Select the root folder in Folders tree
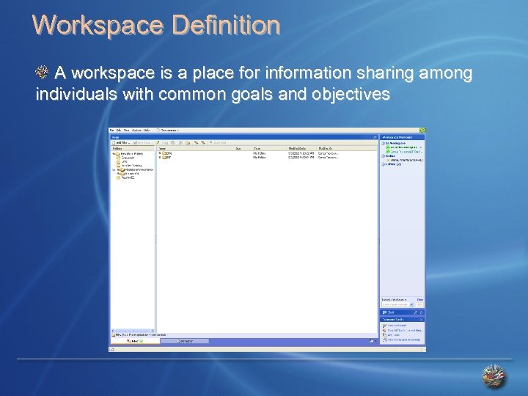Screen dimensions: 528x396 click(x=132, y=154)
